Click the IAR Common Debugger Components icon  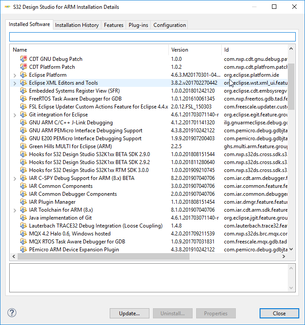click(x=23, y=194)
